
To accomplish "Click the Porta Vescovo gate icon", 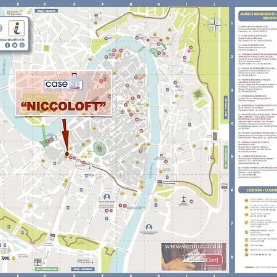I will point(215,136).
